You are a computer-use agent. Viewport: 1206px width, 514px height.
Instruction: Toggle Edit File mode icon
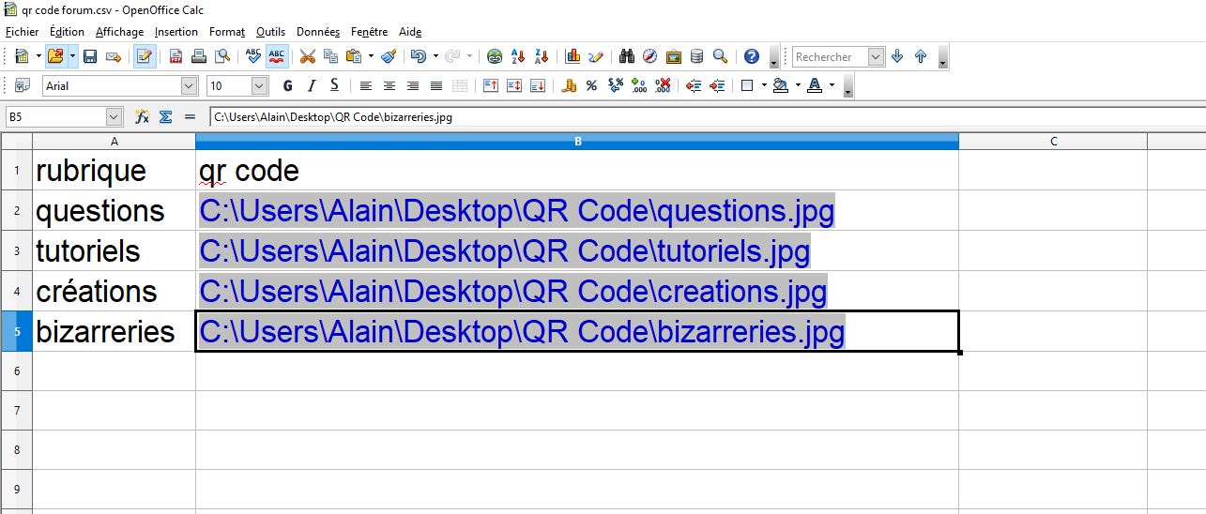point(145,56)
